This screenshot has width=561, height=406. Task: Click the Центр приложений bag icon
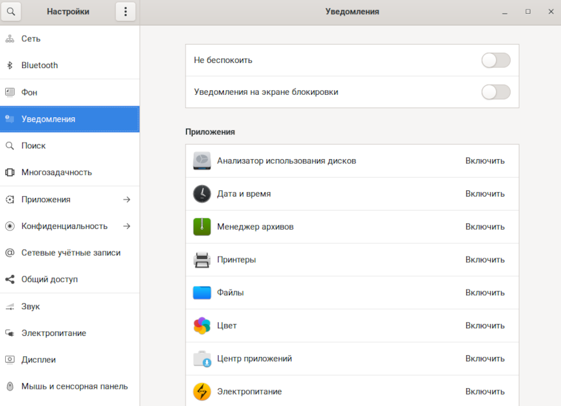tap(201, 359)
